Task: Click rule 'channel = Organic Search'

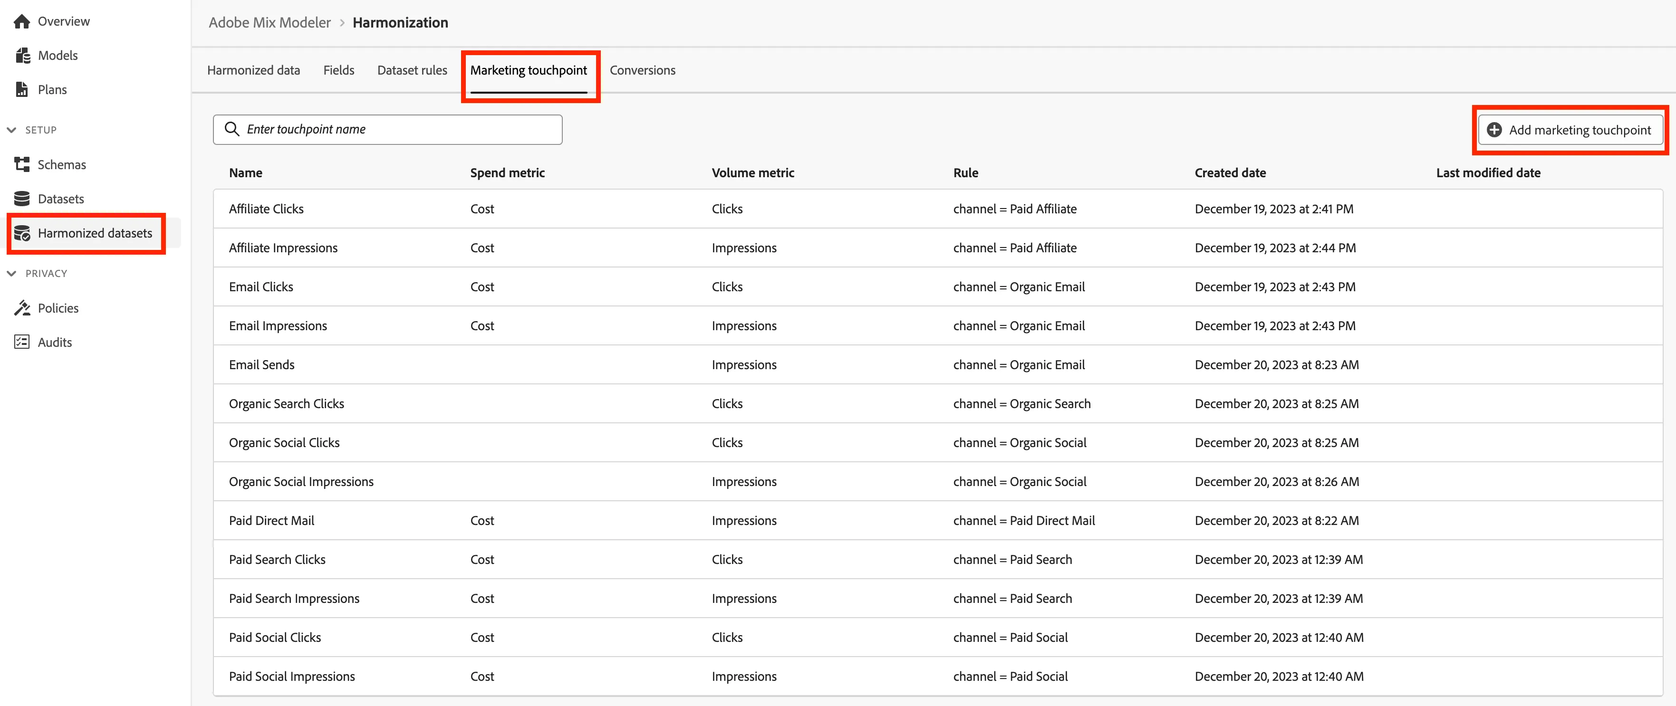Action: coord(1021,404)
